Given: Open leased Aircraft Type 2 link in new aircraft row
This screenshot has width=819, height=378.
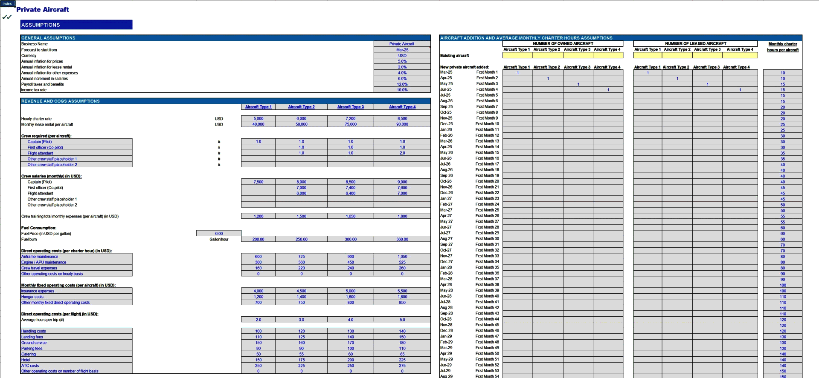Looking at the screenshot, I should [676, 67].
